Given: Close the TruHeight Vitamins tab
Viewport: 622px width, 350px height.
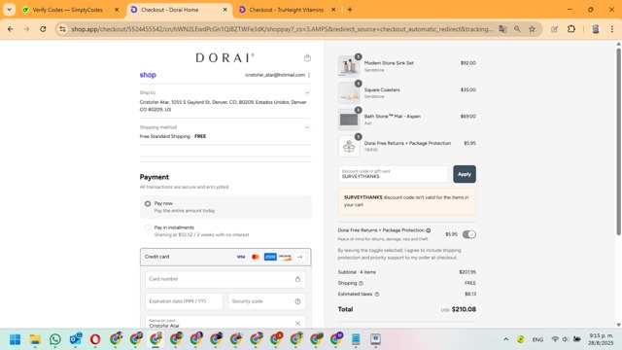Looking at the screenshot, I should pos(333,10).
